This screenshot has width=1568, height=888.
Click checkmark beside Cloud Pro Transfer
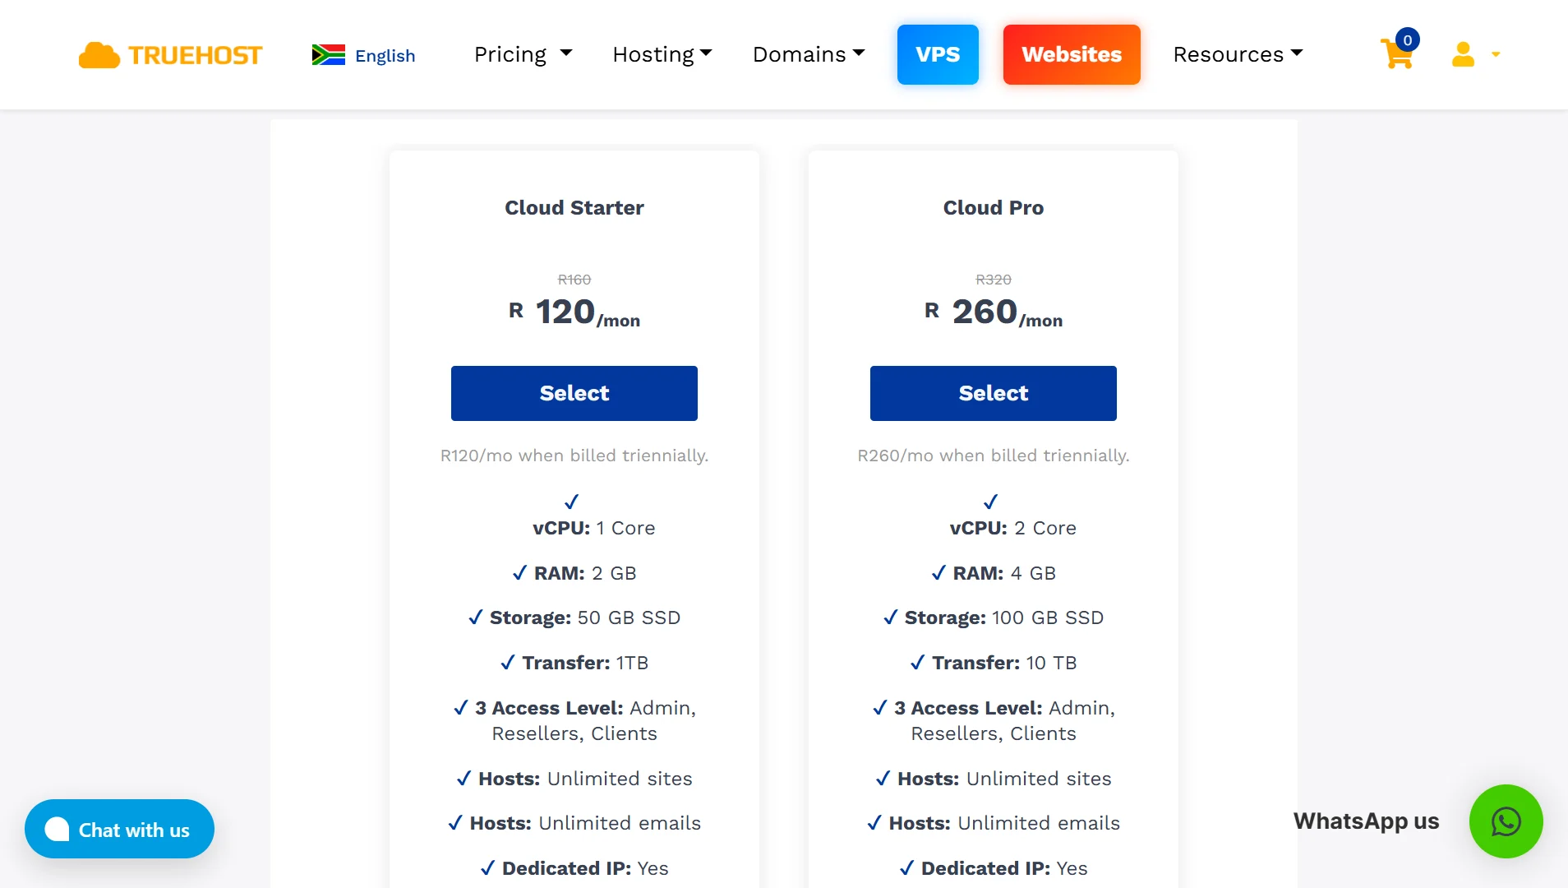click(917, 663)
